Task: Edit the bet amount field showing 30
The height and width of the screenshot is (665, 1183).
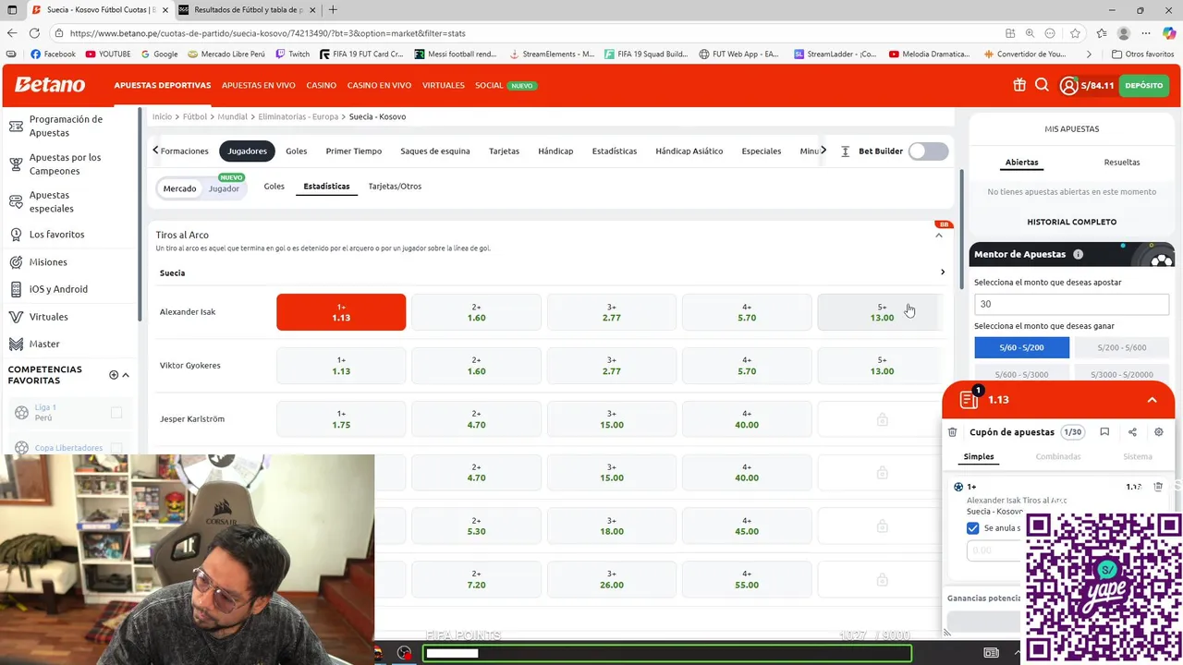Action: (1071, 304)
